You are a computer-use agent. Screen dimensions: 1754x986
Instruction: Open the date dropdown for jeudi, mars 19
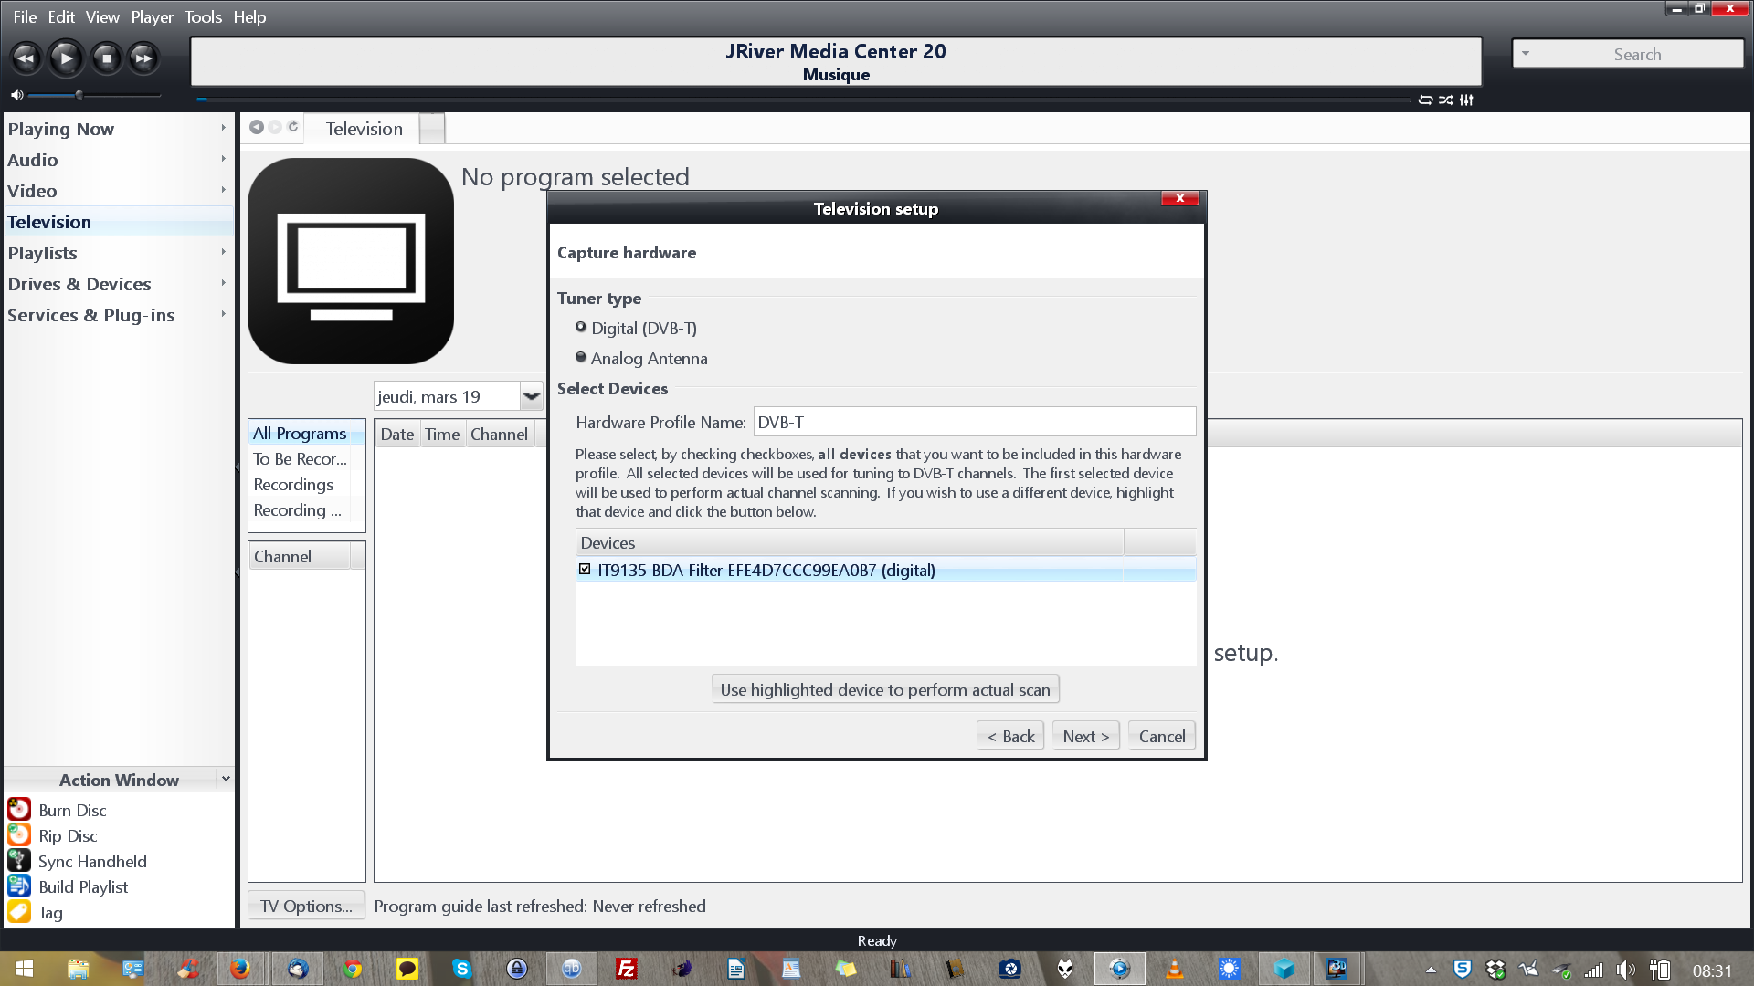(531, 396)
